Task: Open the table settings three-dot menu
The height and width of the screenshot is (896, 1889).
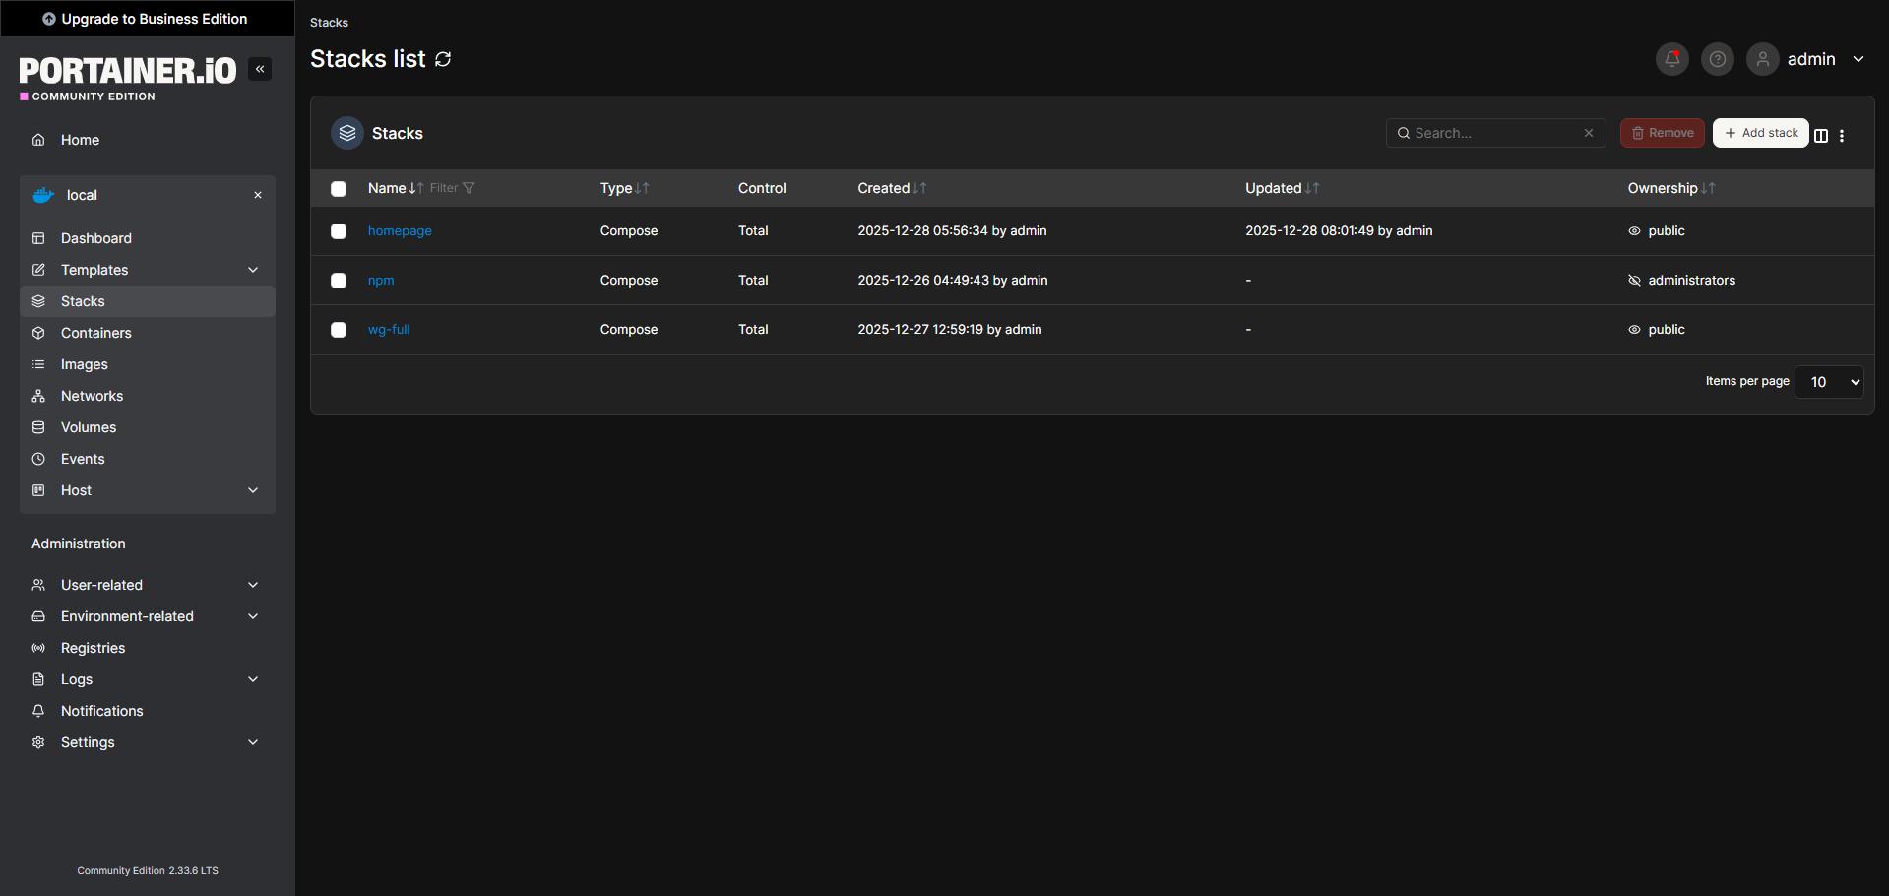Action: coord(1842,136)
